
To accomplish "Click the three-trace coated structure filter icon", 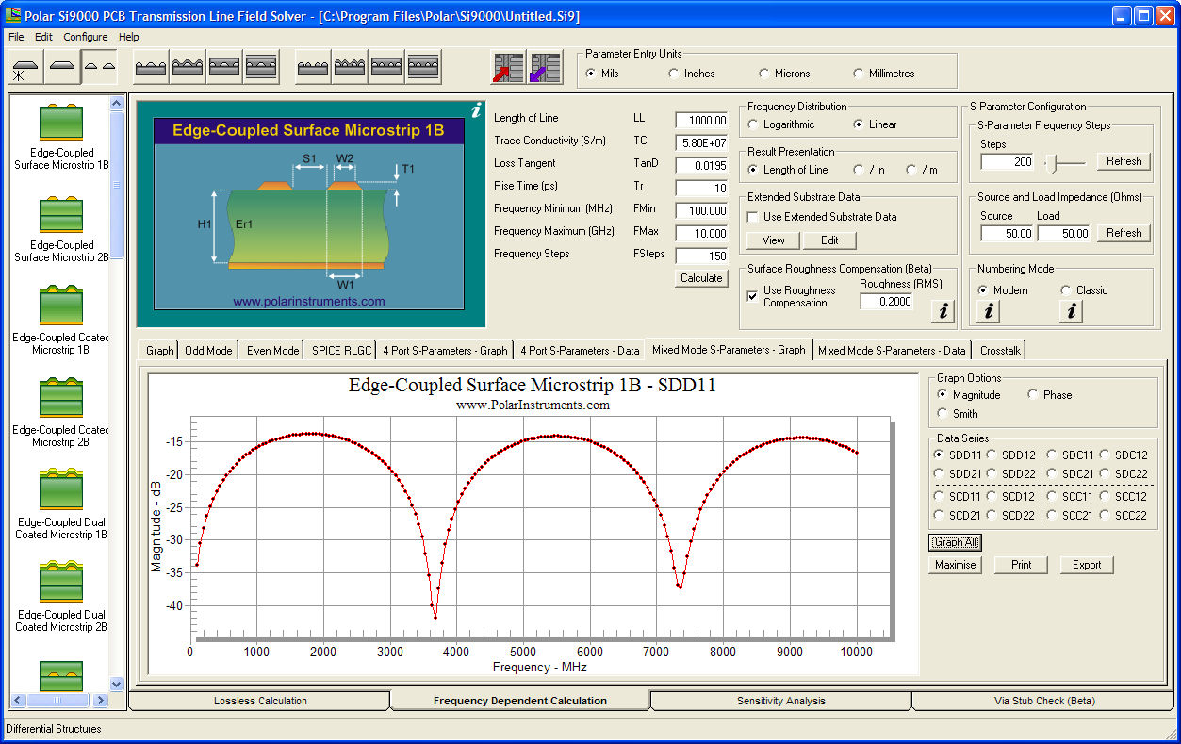I will pos(350,67).
